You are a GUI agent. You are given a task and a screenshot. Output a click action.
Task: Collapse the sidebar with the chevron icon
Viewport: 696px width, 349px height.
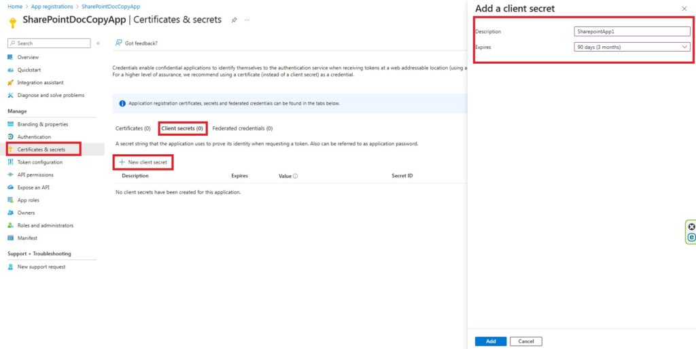(x=98, y=43)
